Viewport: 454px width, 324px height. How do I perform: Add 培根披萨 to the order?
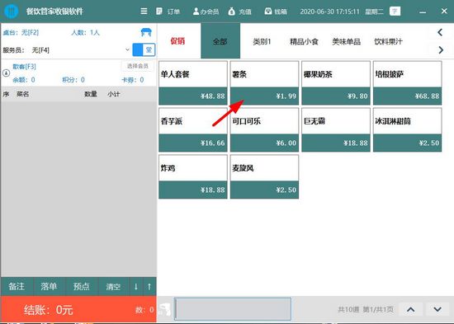pyautogui.click(x=408, y=82)
